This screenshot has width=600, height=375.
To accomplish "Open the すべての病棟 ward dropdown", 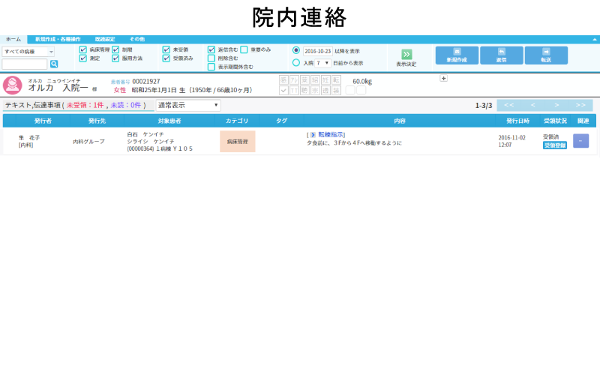I will 28,52.
